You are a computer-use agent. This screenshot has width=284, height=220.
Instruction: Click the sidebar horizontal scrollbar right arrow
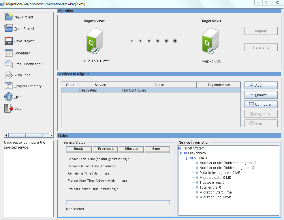click(x=51, y=135)
